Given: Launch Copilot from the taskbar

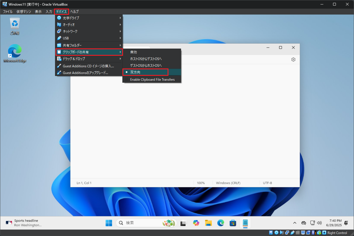Looking at the screenshot, I should click(x=196, y=223).
